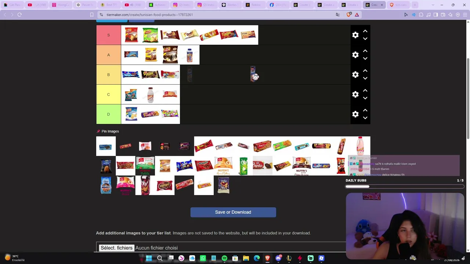Open WhatsApp from the taskbar
Screen dimensions: 470x264
(203, 258)
